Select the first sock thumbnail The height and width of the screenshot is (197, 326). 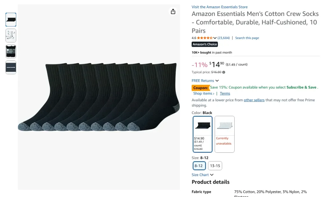point(11,19)
